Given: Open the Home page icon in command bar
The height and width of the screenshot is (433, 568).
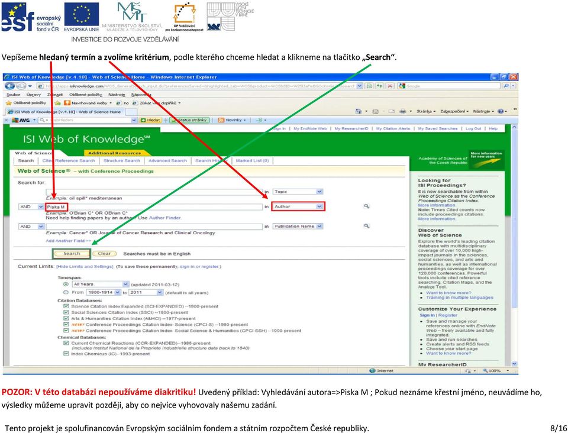Looking at the screenshot, I should tap(359, 112).
